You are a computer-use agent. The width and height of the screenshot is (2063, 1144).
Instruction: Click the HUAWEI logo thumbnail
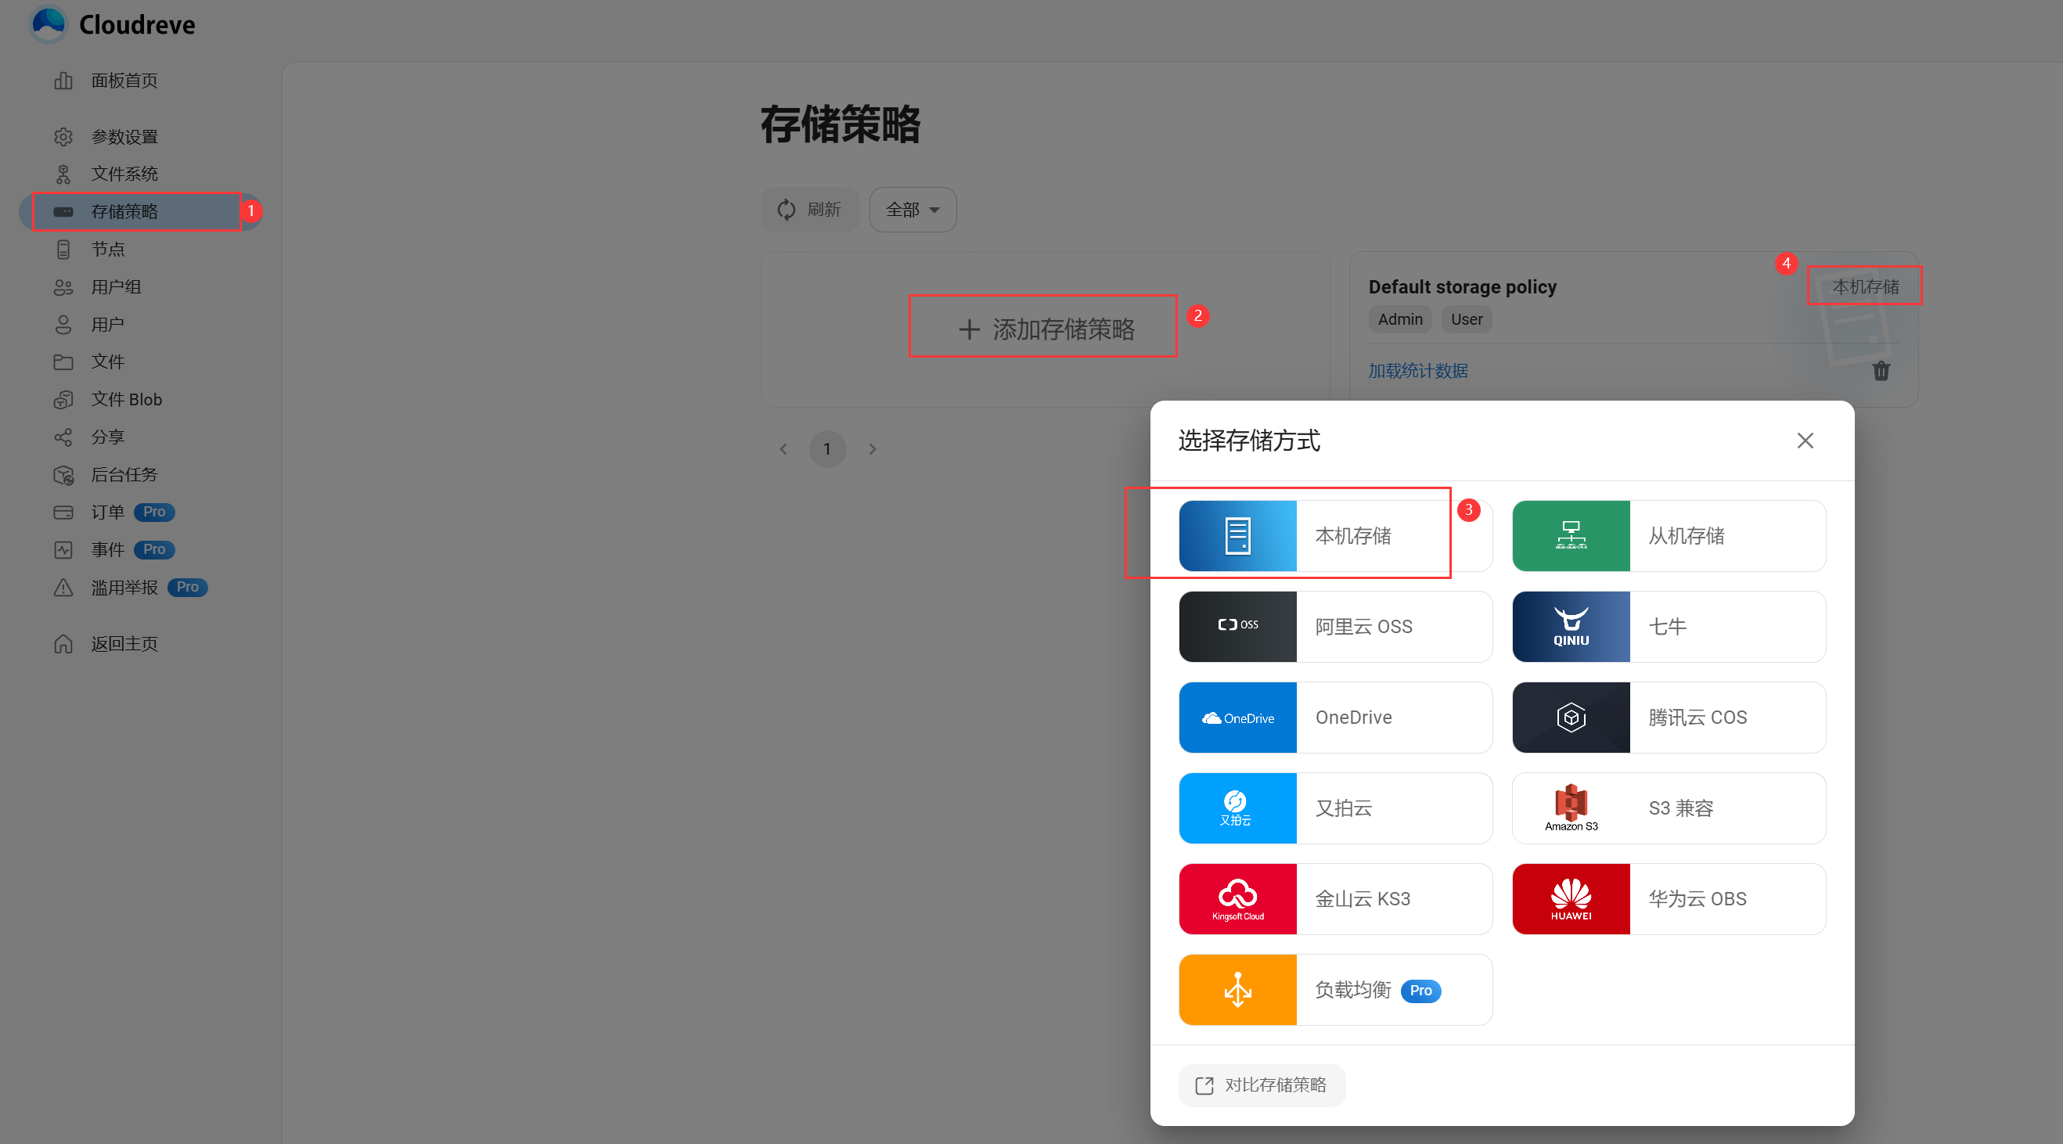click(x=1571, y=899)
